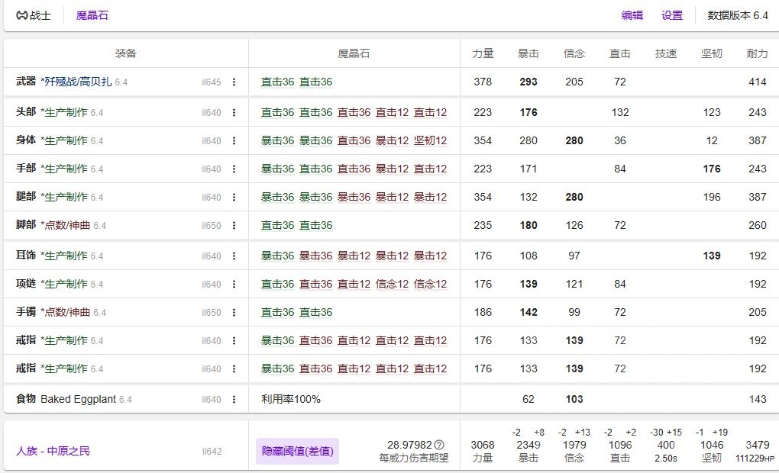This screenshot has width=779, height=473.
Task: Open the 食物 row options menu
Action: pyautogui.click(x=234, y=399)
